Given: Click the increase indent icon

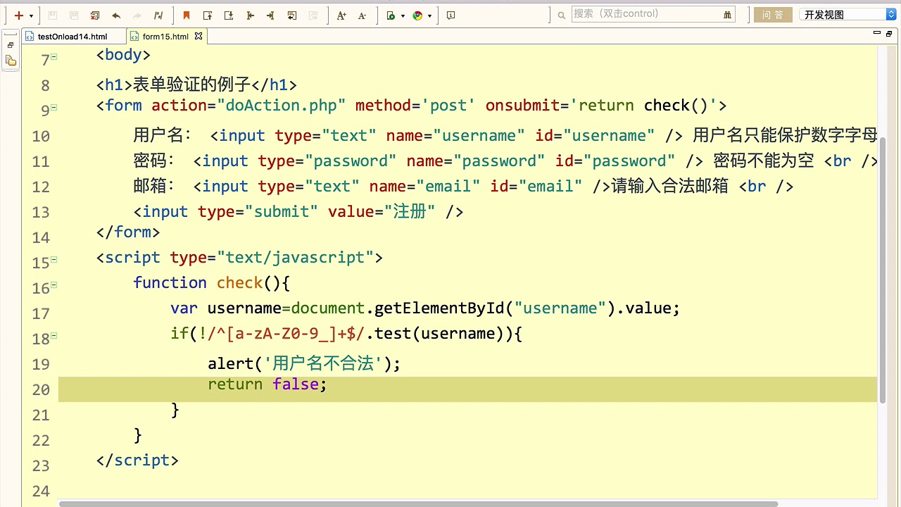Looking at the screenshot, I should click(270, 15).
